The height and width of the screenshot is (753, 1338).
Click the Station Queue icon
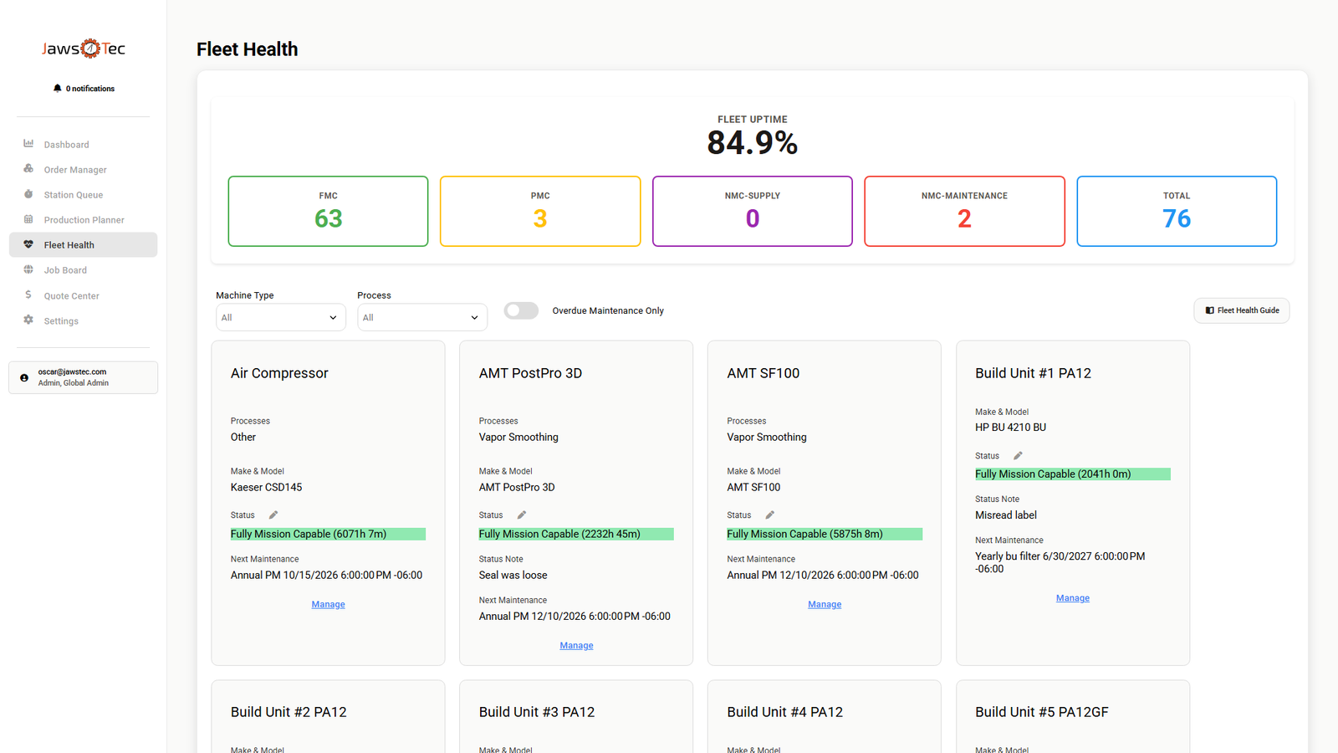click(28, 194)
